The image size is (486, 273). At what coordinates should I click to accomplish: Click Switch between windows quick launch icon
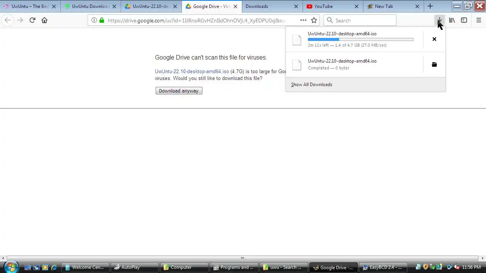[36, 267]
